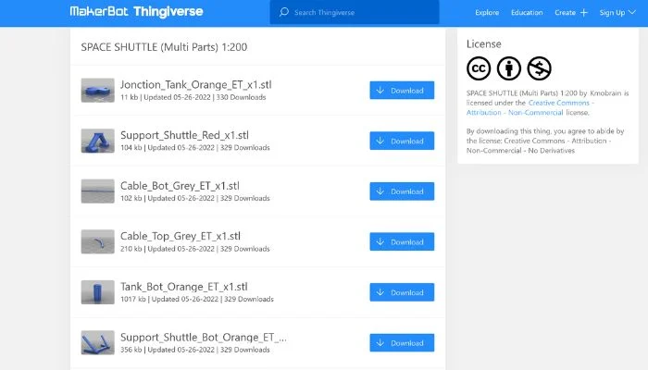Open the Create menu
648x370 pixels.
coord(565,12)
